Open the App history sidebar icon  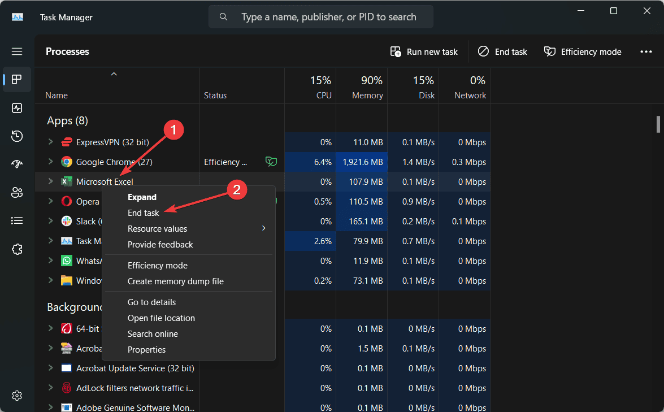(17, 136)
